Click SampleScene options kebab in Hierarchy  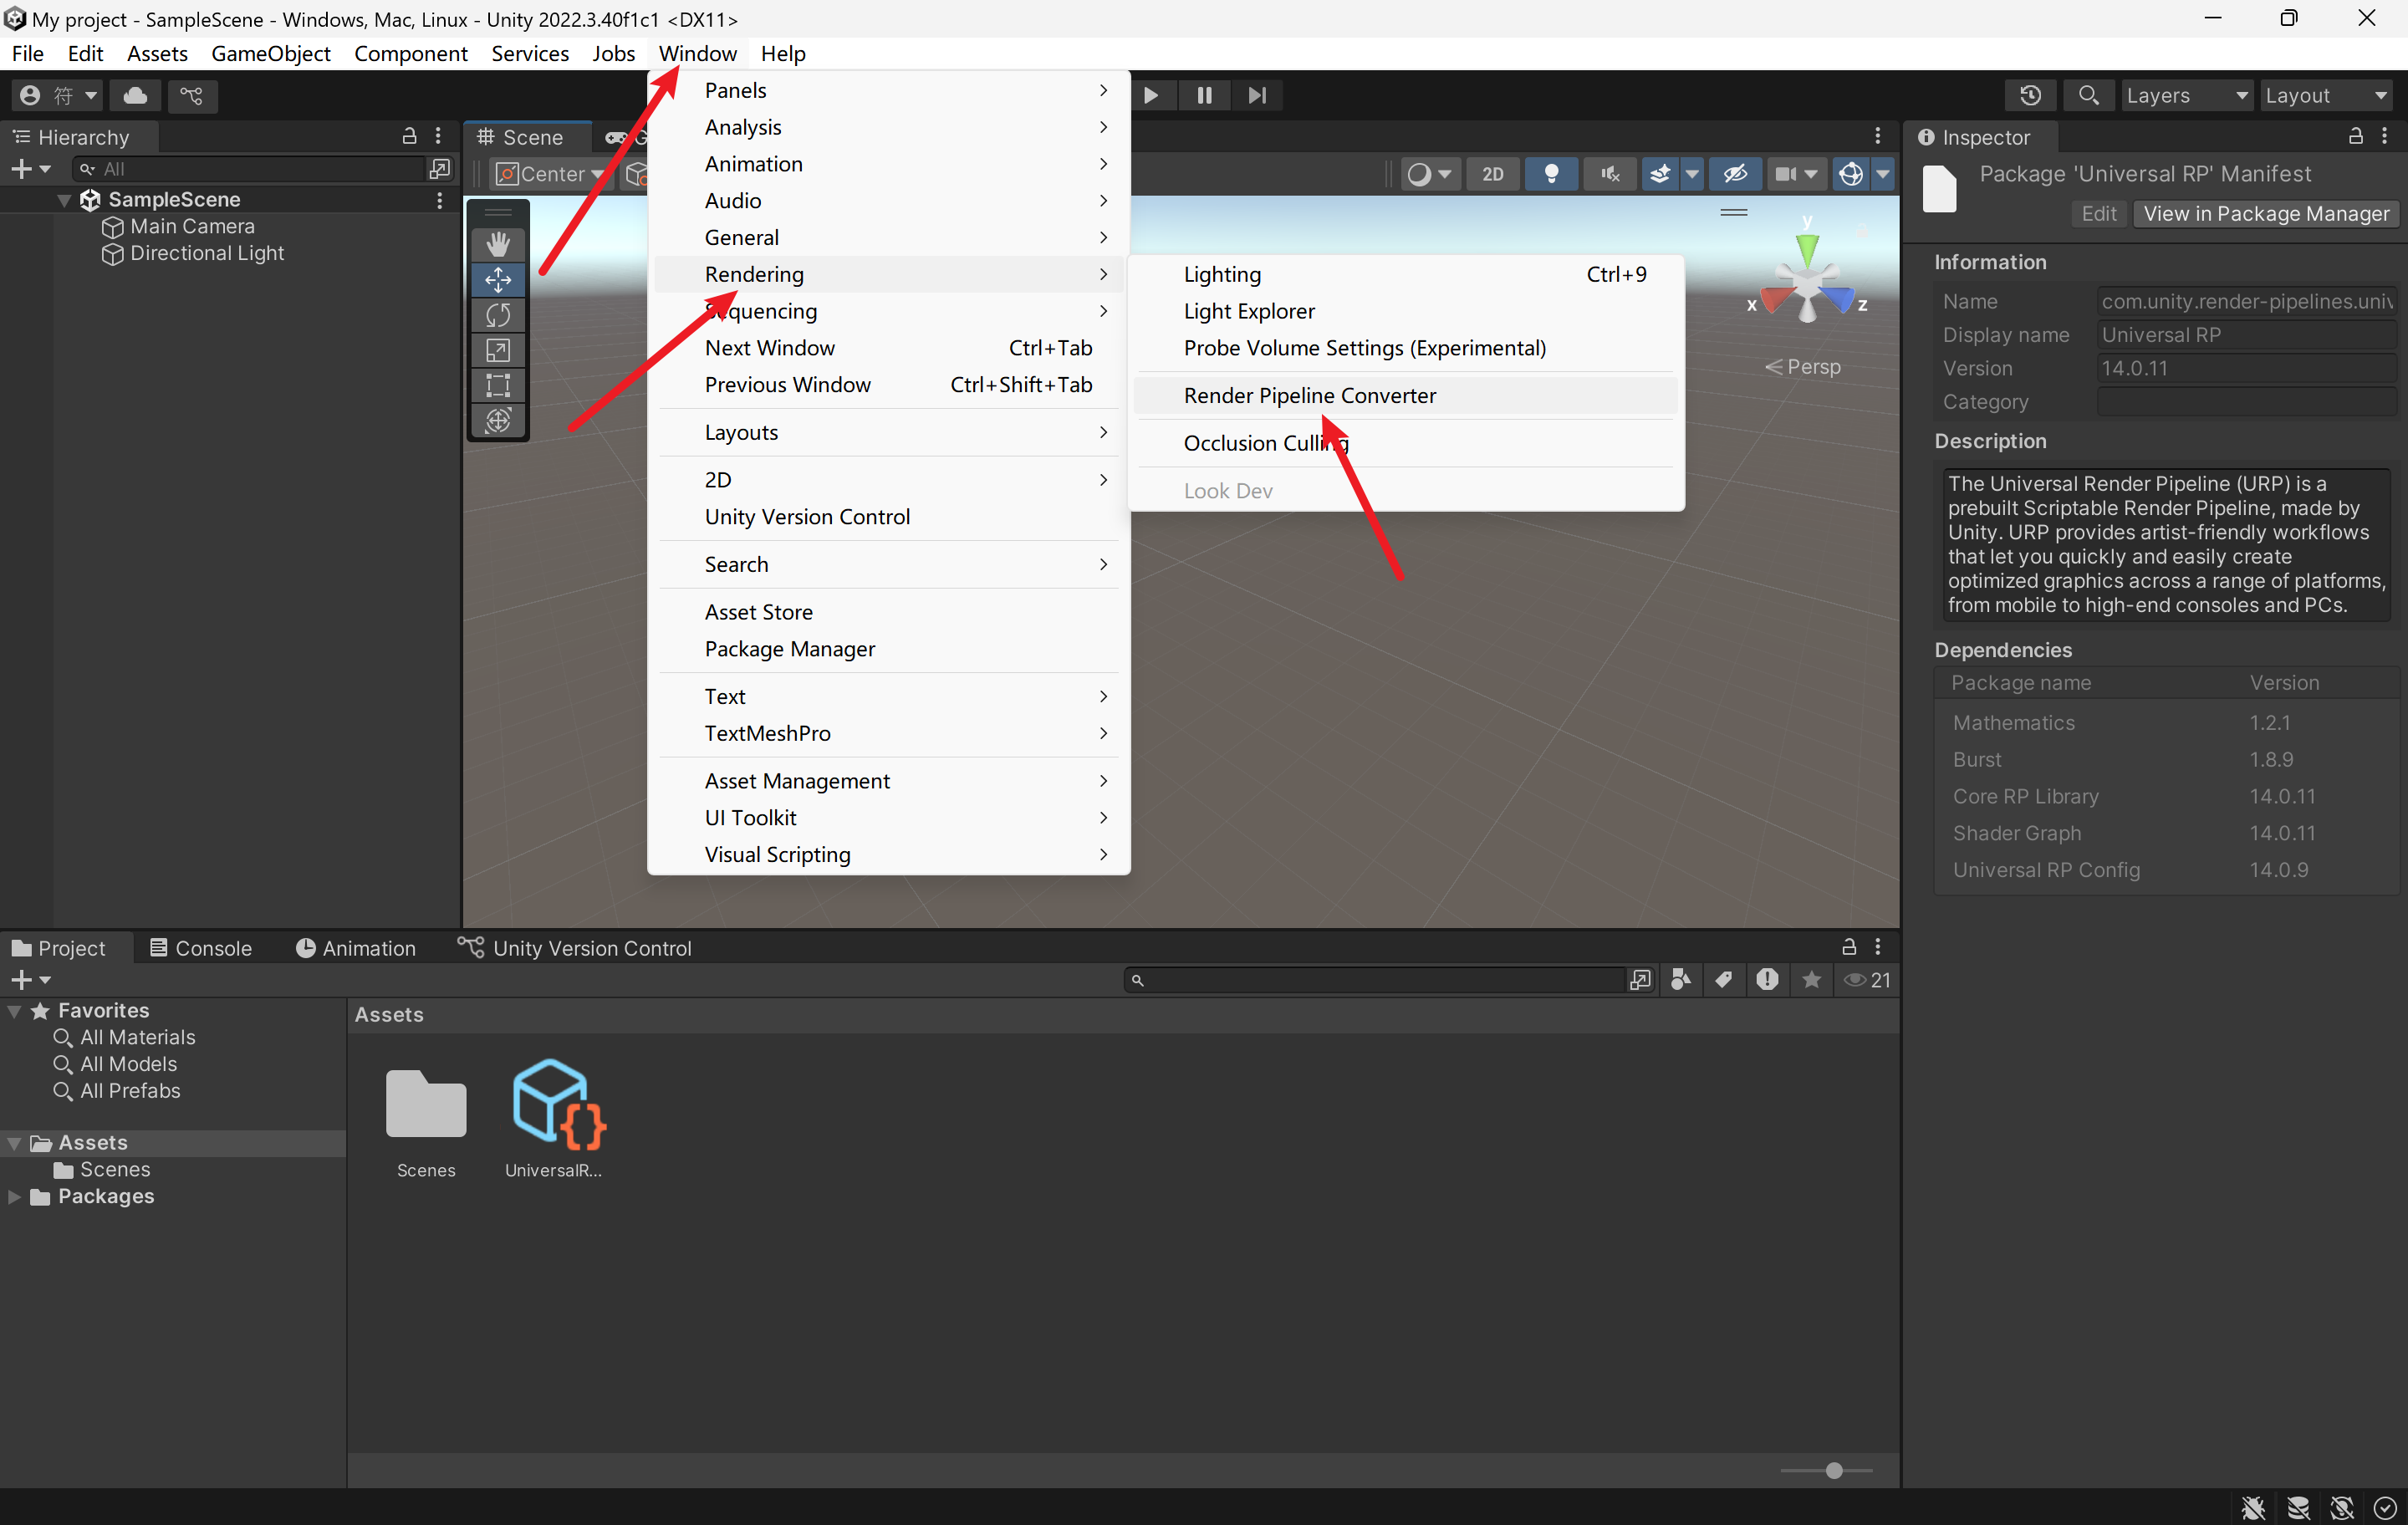[440, 200]
